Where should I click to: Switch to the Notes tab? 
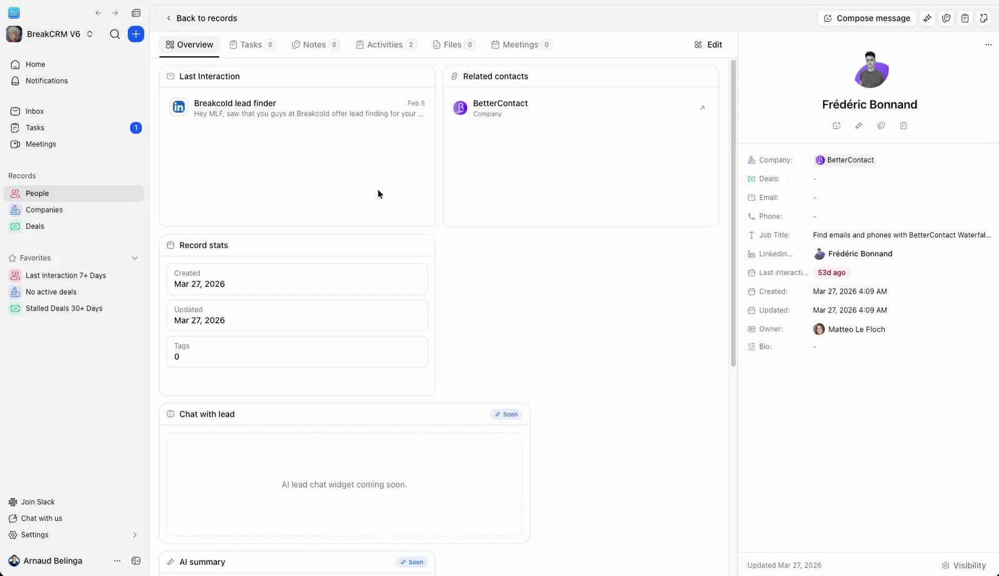(315, 45)
